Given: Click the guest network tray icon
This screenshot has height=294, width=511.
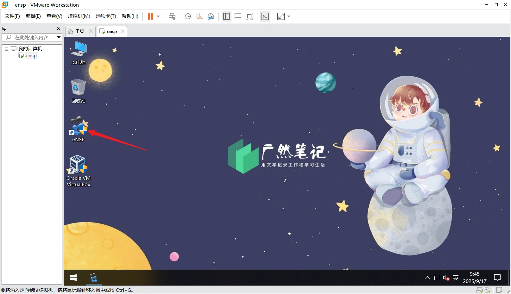Looking at the screenshot, I should click(x=437, y=278).
